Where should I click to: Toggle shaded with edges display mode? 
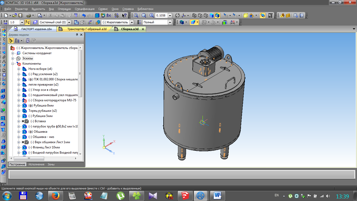point(217,15)
